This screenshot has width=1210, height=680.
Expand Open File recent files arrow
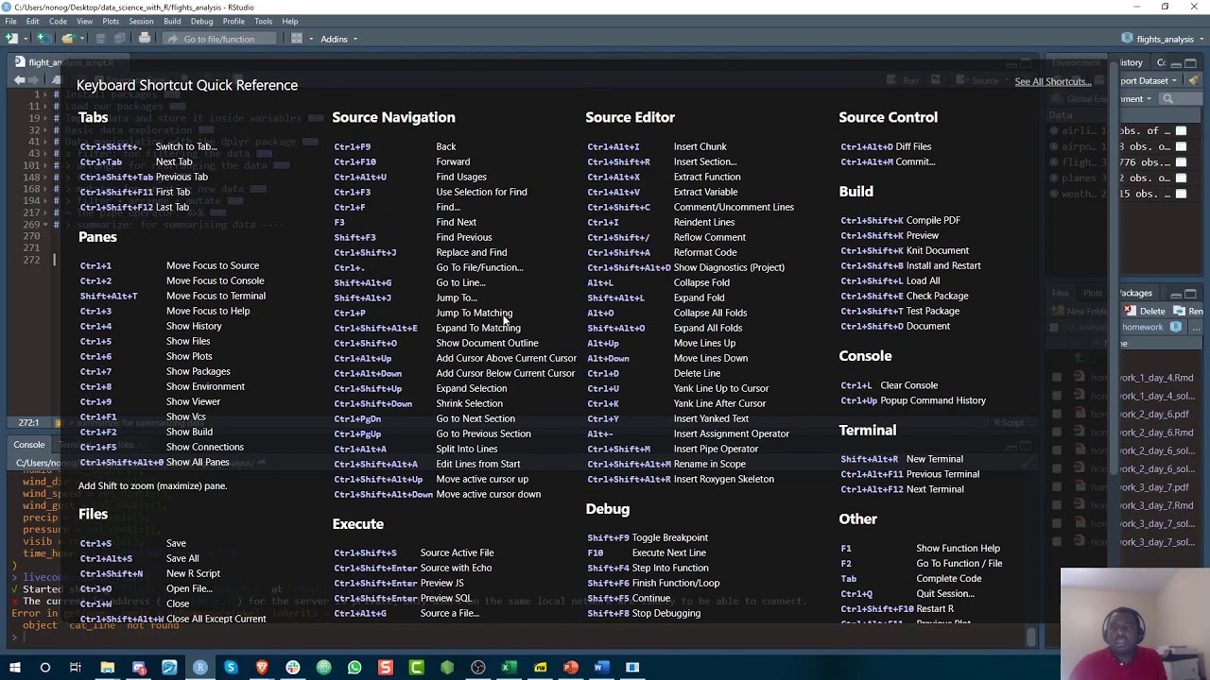tap(81, 39)
